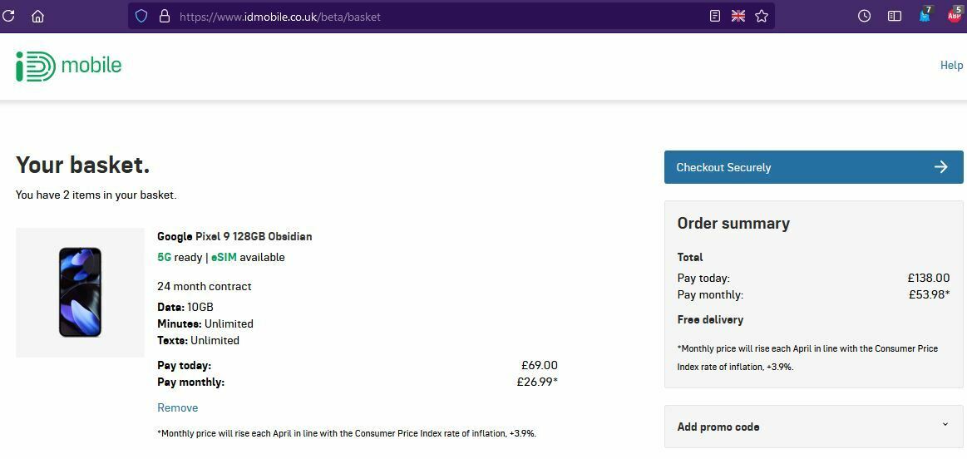Click the arrow on Checkout Securely

point(940,166)
